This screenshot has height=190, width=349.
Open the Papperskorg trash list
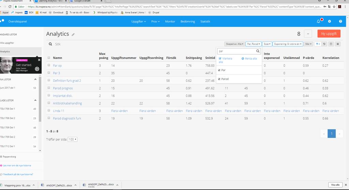pyautogui.click(x=8, y=157)
